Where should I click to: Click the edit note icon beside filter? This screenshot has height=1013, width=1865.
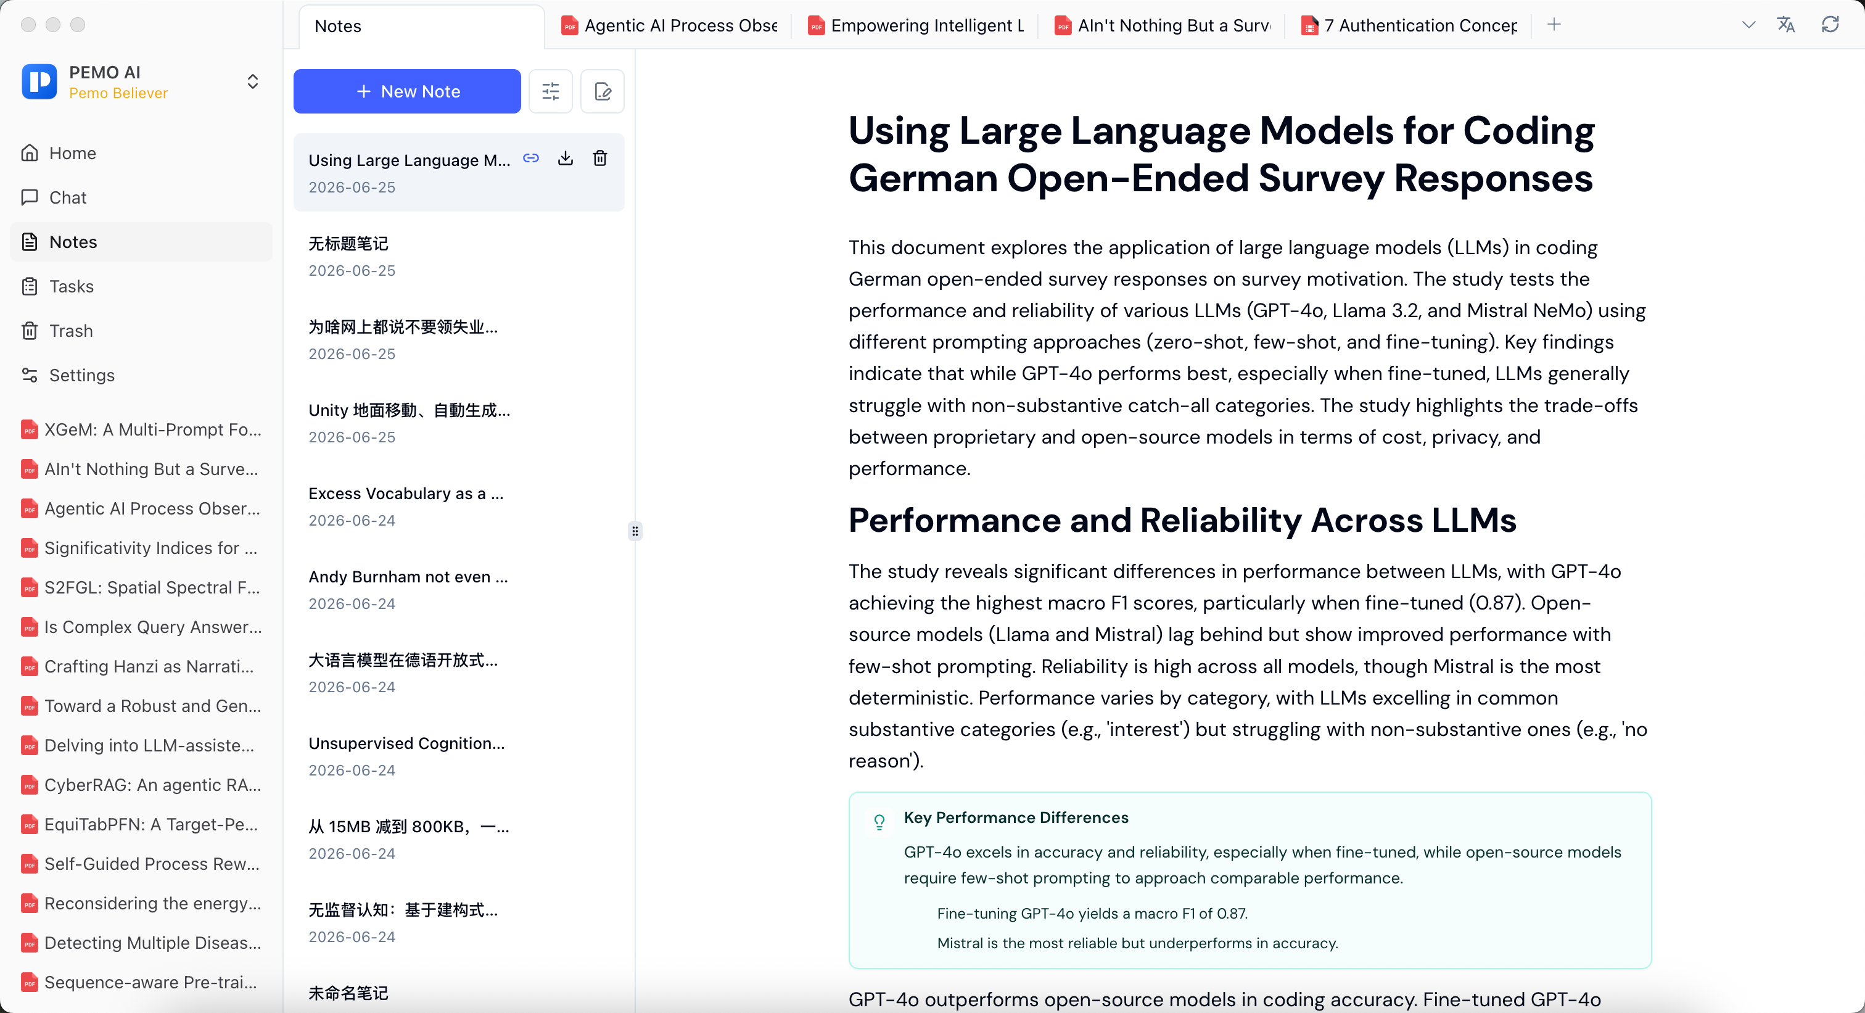click(x=603, y=91)
